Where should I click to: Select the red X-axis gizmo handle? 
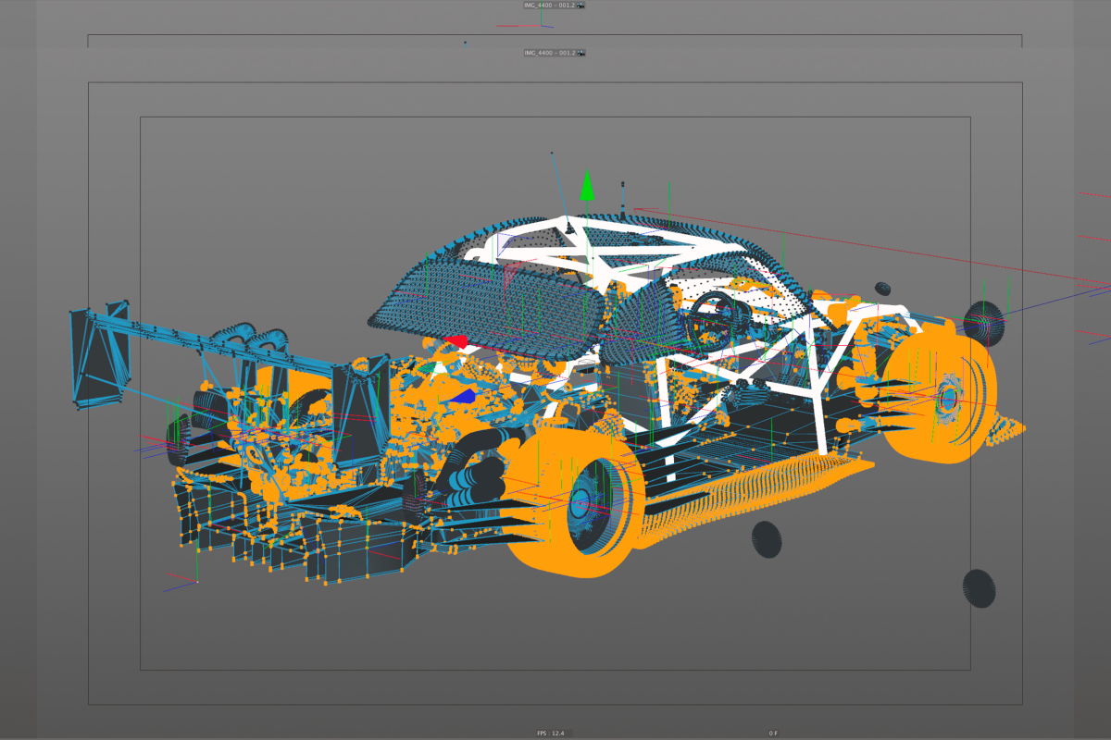pos(457,342)
